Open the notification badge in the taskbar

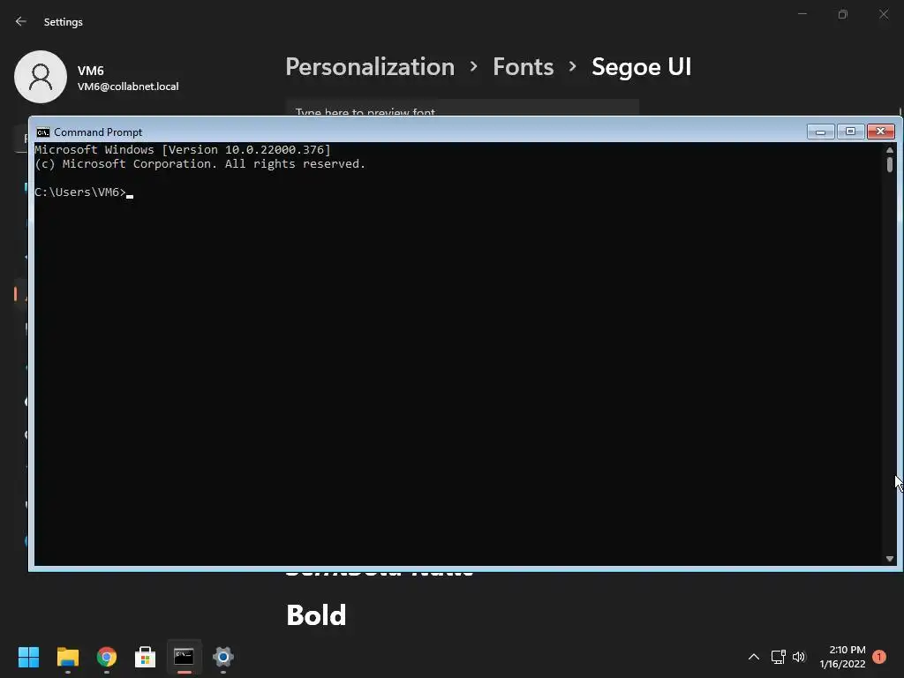click(x=879, y=657)
